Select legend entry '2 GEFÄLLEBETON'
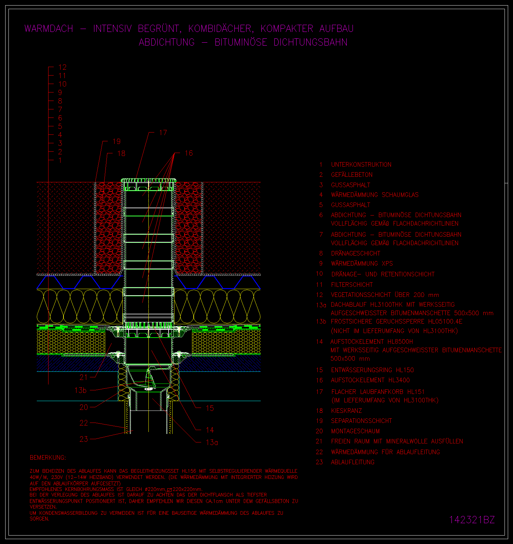The image size is (513, 544). click(346, 174)
